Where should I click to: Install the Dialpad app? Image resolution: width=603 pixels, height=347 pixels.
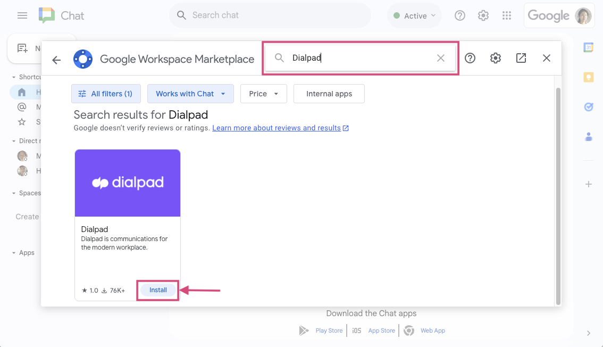158,290
